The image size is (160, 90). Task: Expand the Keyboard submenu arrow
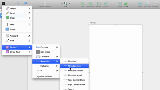57,57
